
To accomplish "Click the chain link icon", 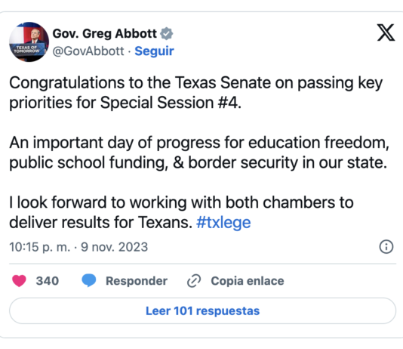I will pyautogui.click(x=194, y=280).
